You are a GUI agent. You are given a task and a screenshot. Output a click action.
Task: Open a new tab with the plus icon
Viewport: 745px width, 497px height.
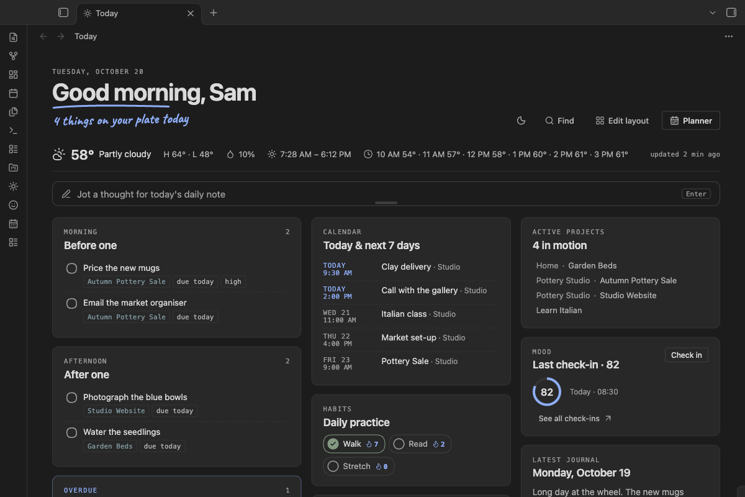[214, 12]
